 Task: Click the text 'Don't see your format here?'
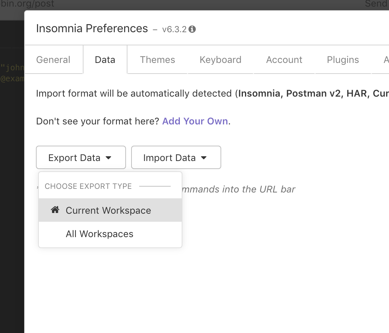coord(97,121)
